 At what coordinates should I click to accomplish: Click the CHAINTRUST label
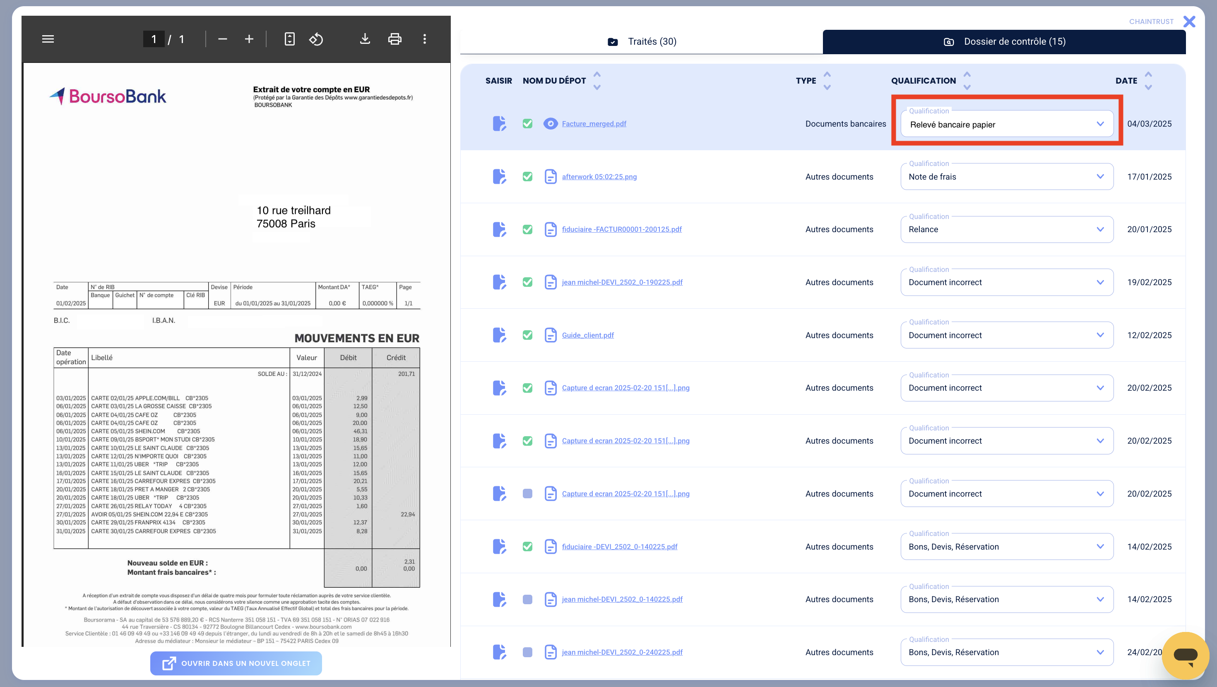pos(1151,22)
